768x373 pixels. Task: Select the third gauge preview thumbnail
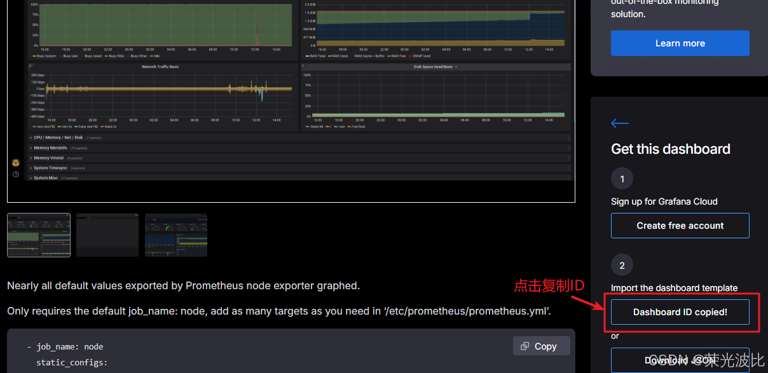(x=176, y=235)
